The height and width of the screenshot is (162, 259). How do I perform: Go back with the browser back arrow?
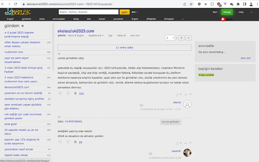pos(3,4)
